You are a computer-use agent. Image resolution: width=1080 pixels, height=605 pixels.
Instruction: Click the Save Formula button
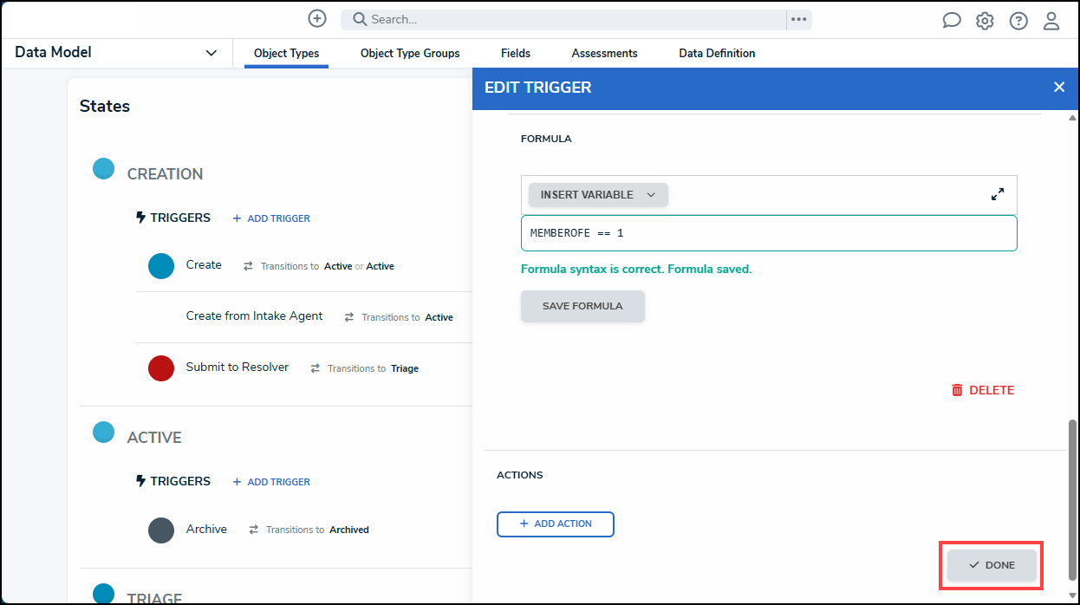click(582, 306)
